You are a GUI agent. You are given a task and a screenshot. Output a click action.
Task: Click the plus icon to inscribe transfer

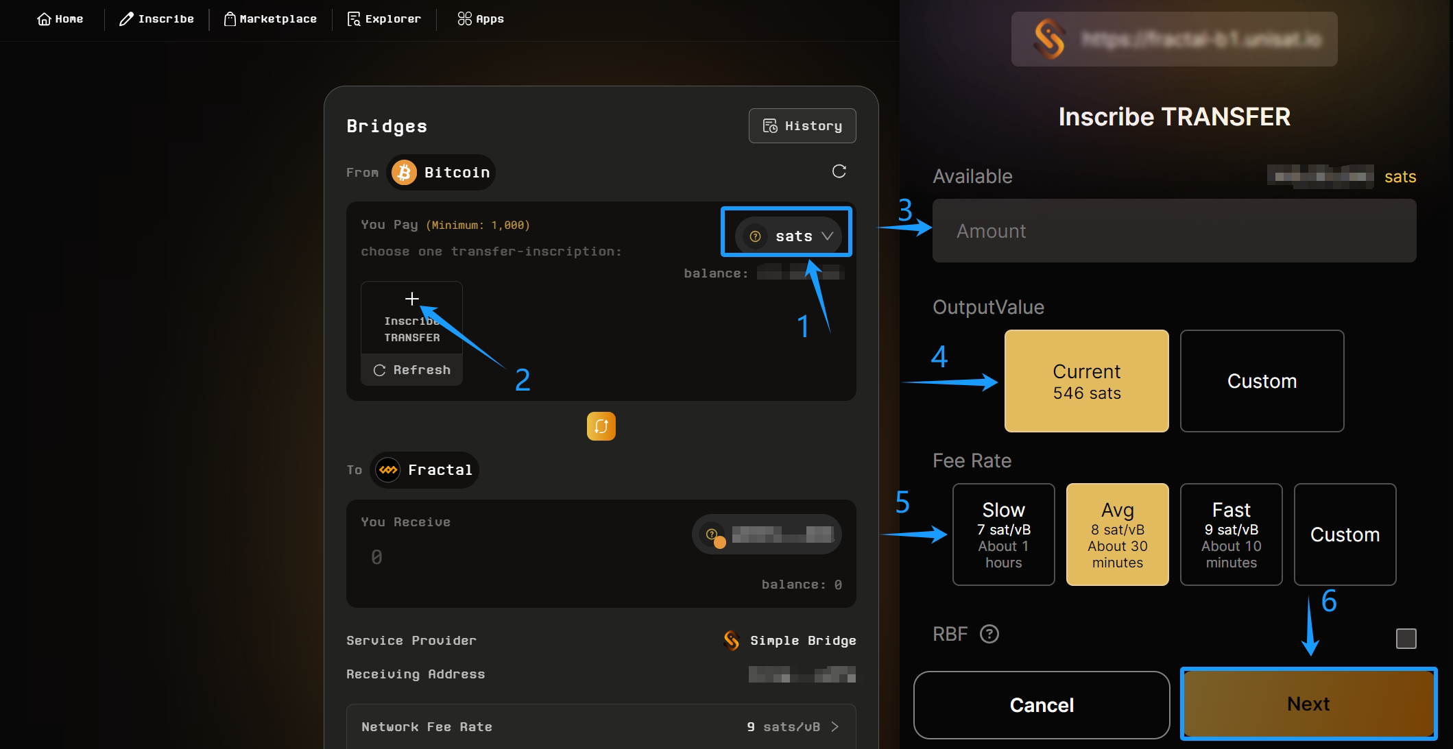[411, 299]
